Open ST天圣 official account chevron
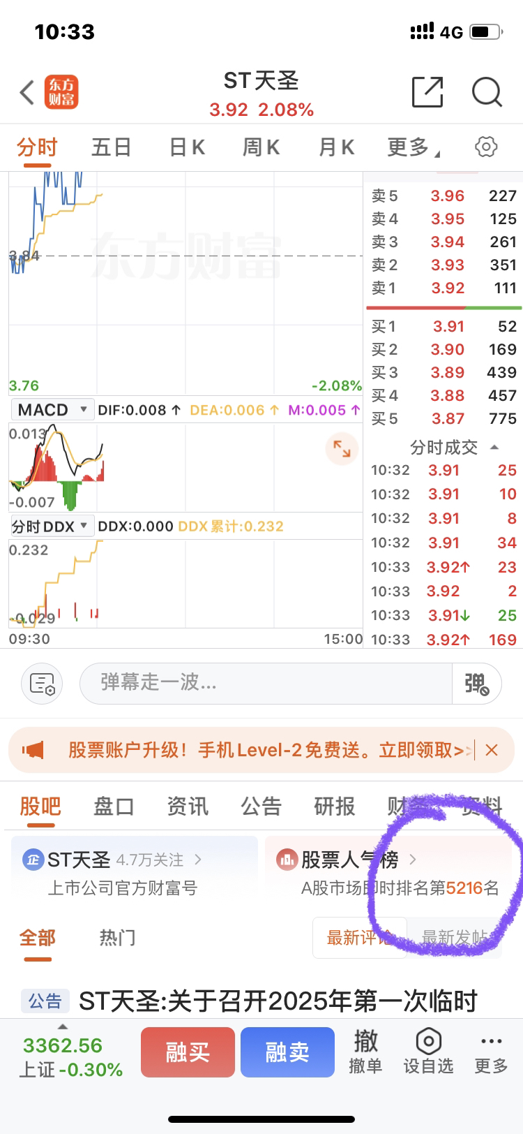Image resolution: width=523 pixels, height=1134 pixels. pos(198,860)
